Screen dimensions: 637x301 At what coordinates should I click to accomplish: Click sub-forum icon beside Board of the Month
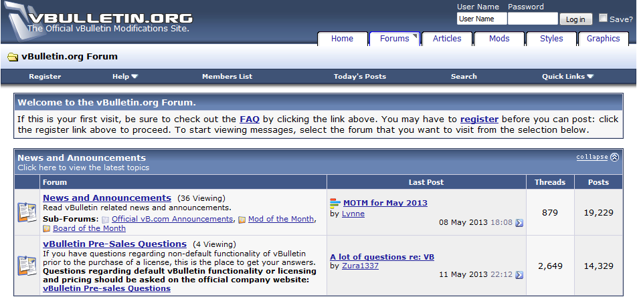[47, 228]
